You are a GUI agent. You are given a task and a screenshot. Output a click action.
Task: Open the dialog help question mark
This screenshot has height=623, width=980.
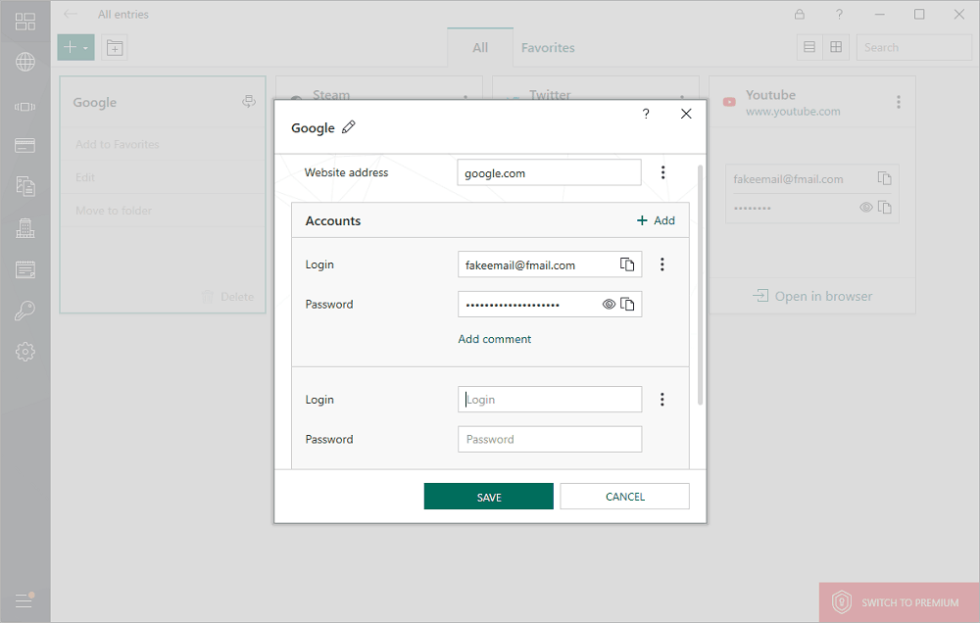click(x=646, y=113)
